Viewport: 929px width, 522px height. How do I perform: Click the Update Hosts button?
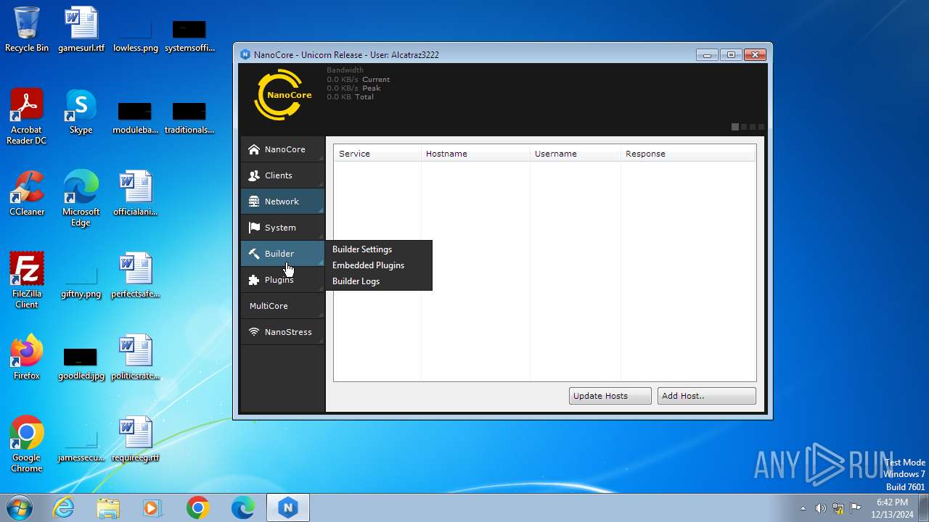point(610,396)
